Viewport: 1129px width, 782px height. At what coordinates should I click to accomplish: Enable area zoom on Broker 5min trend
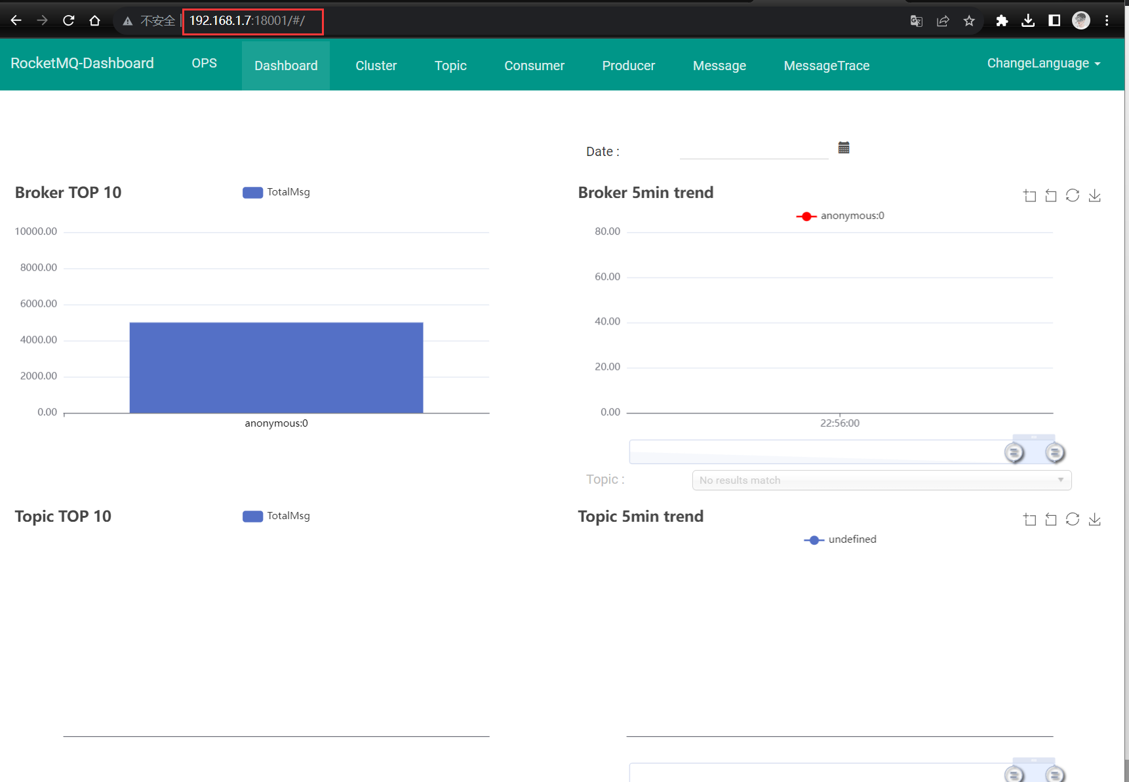click(x=1030, y=195)
